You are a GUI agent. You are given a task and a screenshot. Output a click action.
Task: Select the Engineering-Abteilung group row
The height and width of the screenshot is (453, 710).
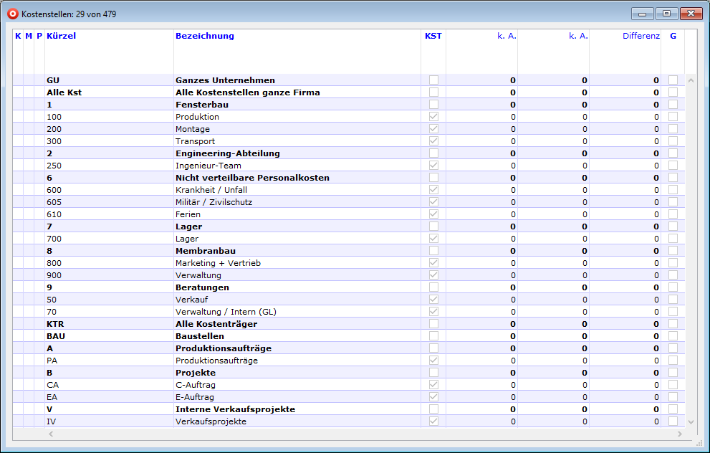(227, 153)
